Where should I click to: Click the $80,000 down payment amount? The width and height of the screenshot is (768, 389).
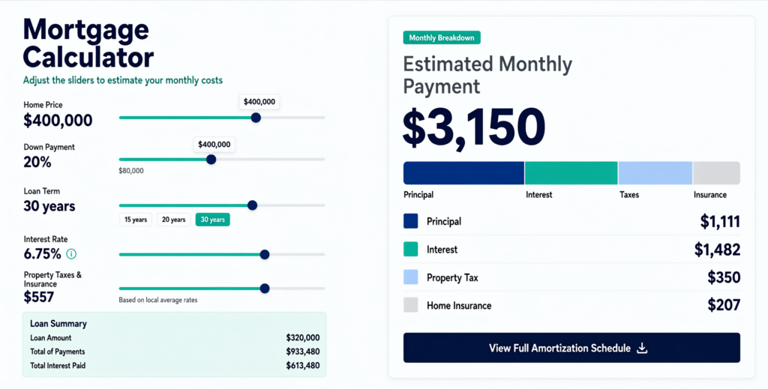pyautogui.click(x=131, y=171)
